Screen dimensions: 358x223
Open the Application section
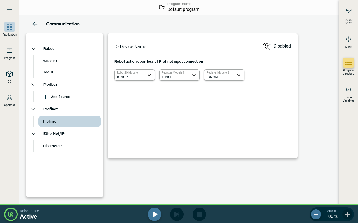point(10,29)
